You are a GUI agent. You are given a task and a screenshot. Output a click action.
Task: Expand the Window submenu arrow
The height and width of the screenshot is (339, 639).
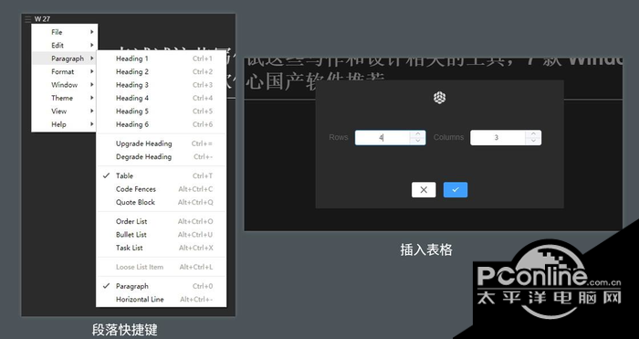(x=92, y=85)
